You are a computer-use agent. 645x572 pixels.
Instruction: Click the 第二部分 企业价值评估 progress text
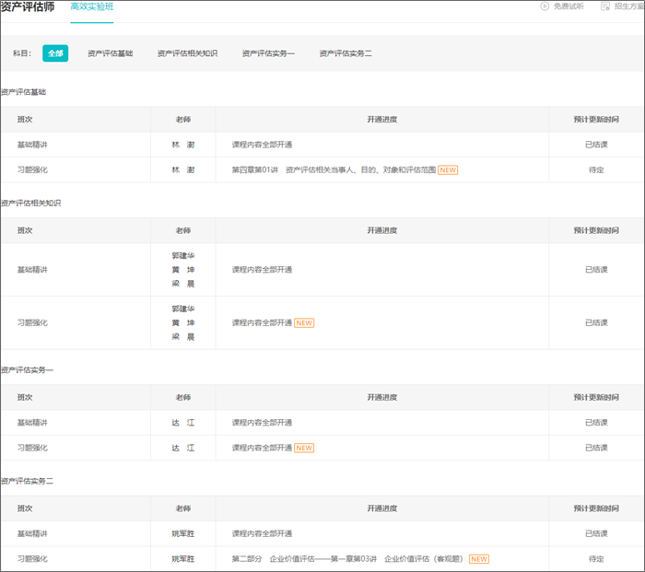click(348, 559)
